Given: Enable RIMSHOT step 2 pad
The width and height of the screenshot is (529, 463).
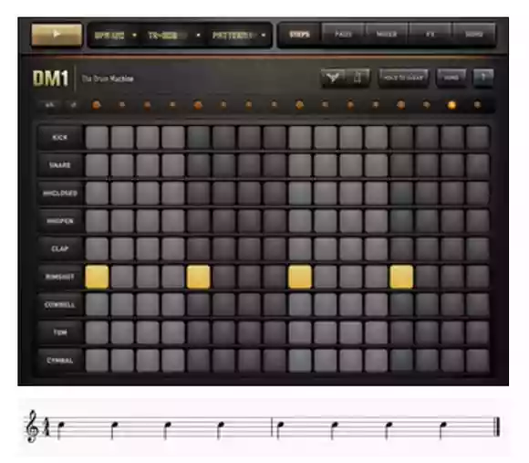Looking at the screenshot, I should [x=122, y=277].
